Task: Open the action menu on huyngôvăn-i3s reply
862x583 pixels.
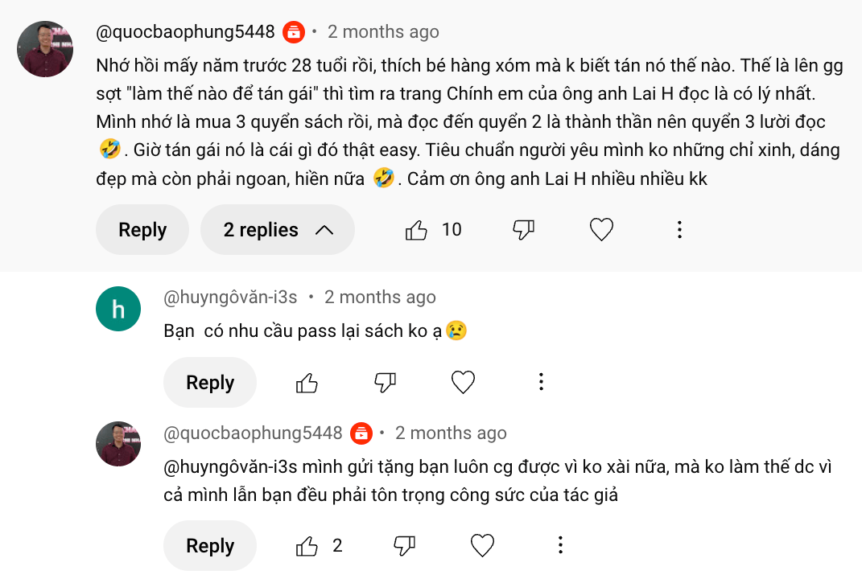Action: [x=541, y=383]
